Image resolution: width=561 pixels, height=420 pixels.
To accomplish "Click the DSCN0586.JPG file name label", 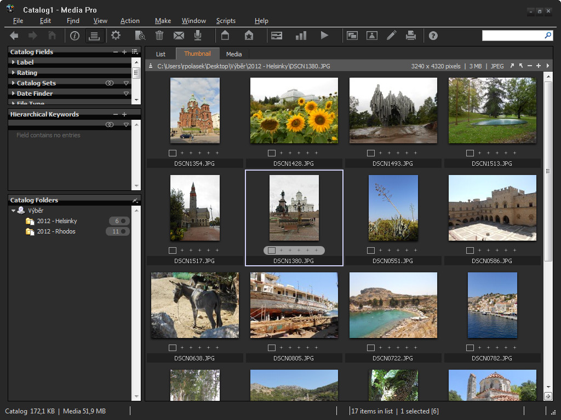I will (492, 261).
